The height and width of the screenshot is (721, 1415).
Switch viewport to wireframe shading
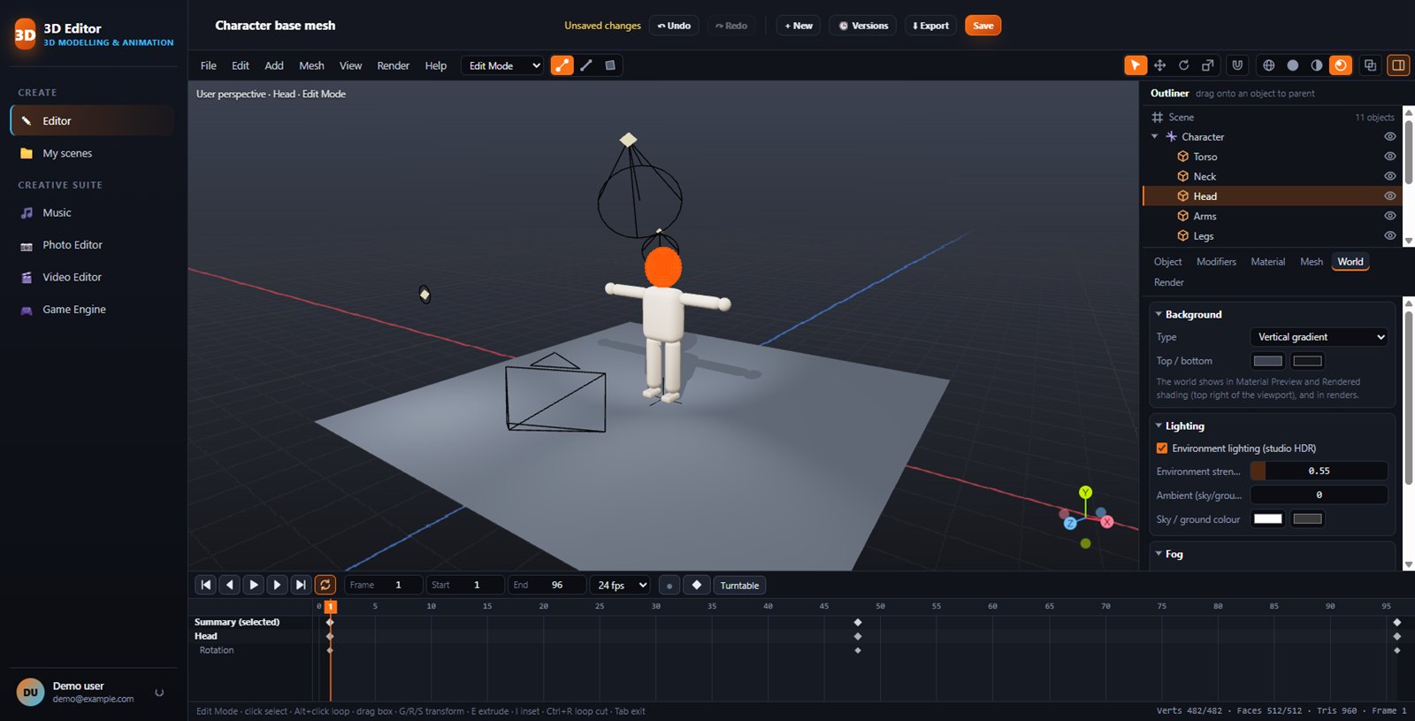[1269, 65]
